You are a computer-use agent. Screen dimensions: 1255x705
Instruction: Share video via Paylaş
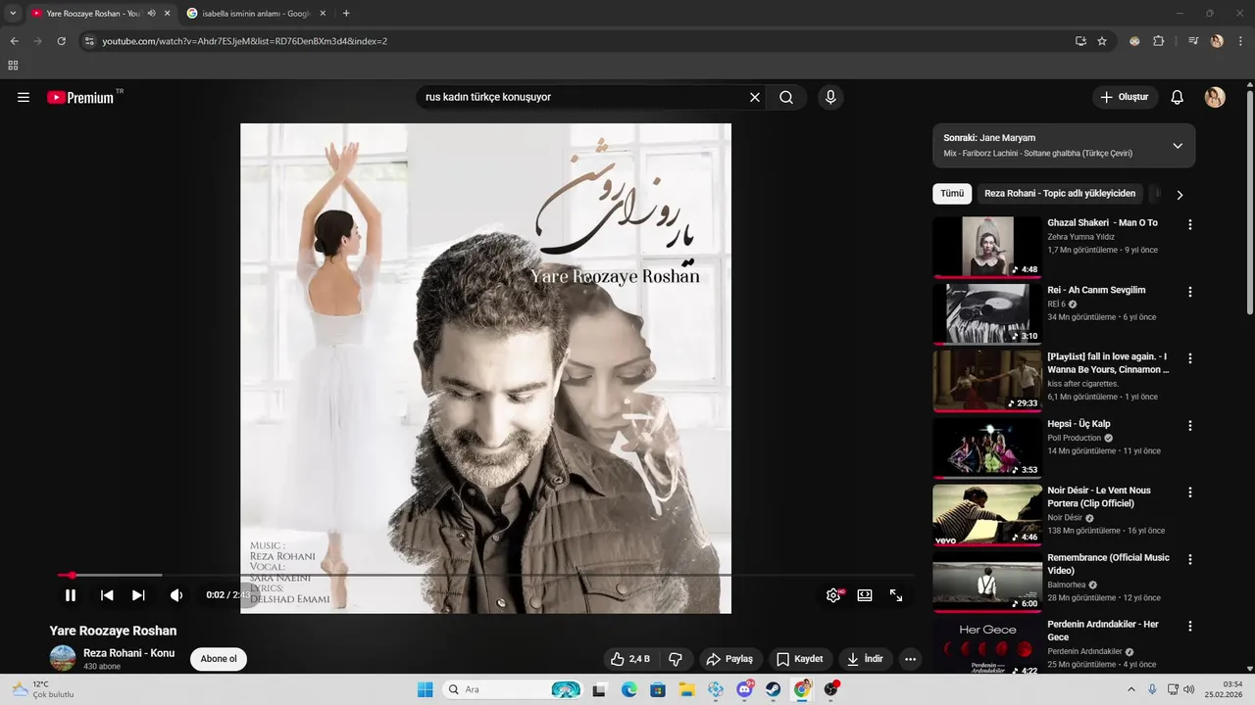click(x=730, y=659)
